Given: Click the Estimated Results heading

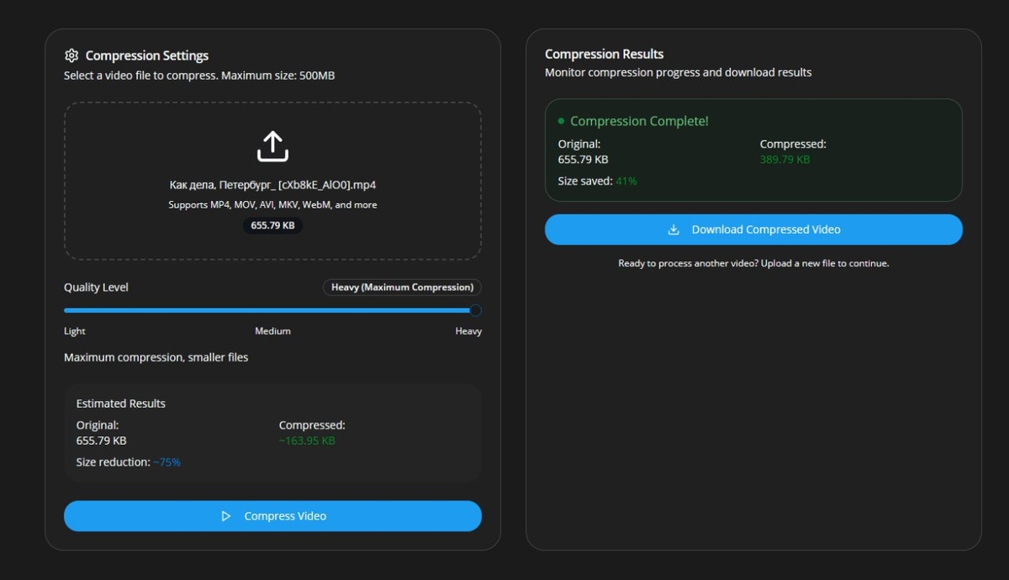Looking at the screenshot, I should (x=121, y=403).
